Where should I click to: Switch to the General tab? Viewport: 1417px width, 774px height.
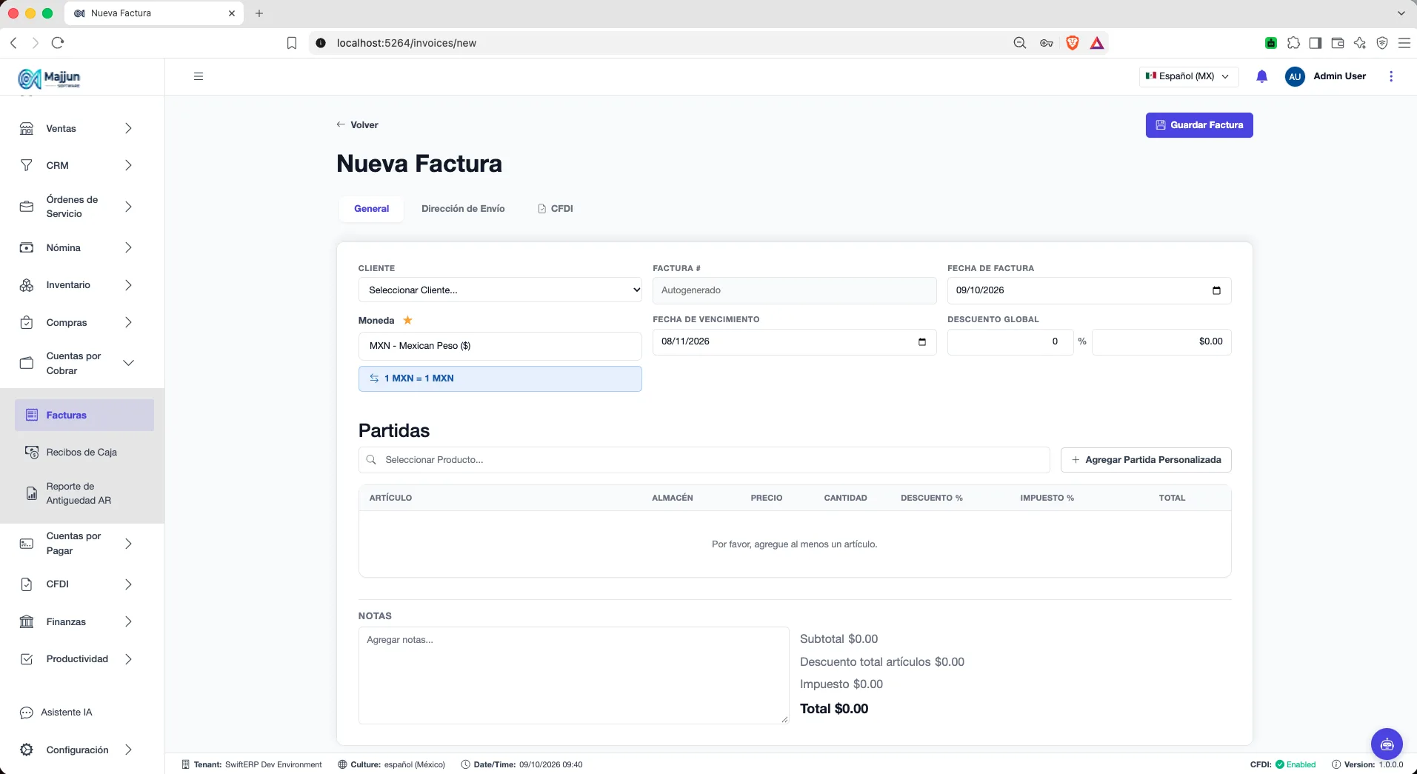pos(371,209)
